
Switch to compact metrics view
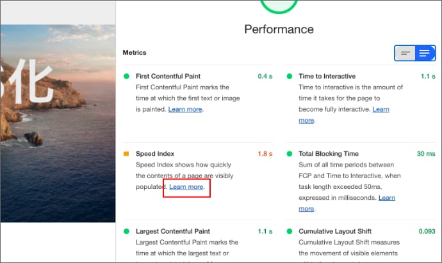tap(405, 54)
